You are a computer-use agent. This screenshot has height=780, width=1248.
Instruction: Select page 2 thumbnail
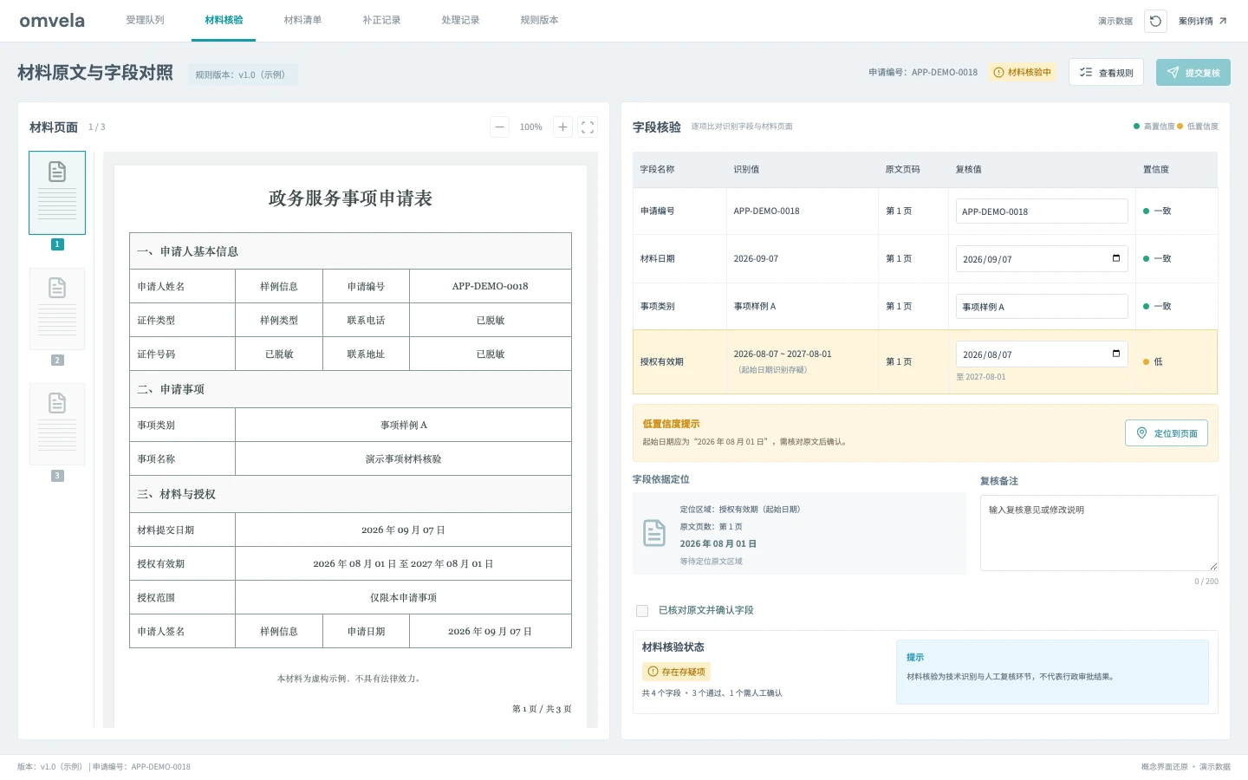pyautogui.click(x=57, y=309)
